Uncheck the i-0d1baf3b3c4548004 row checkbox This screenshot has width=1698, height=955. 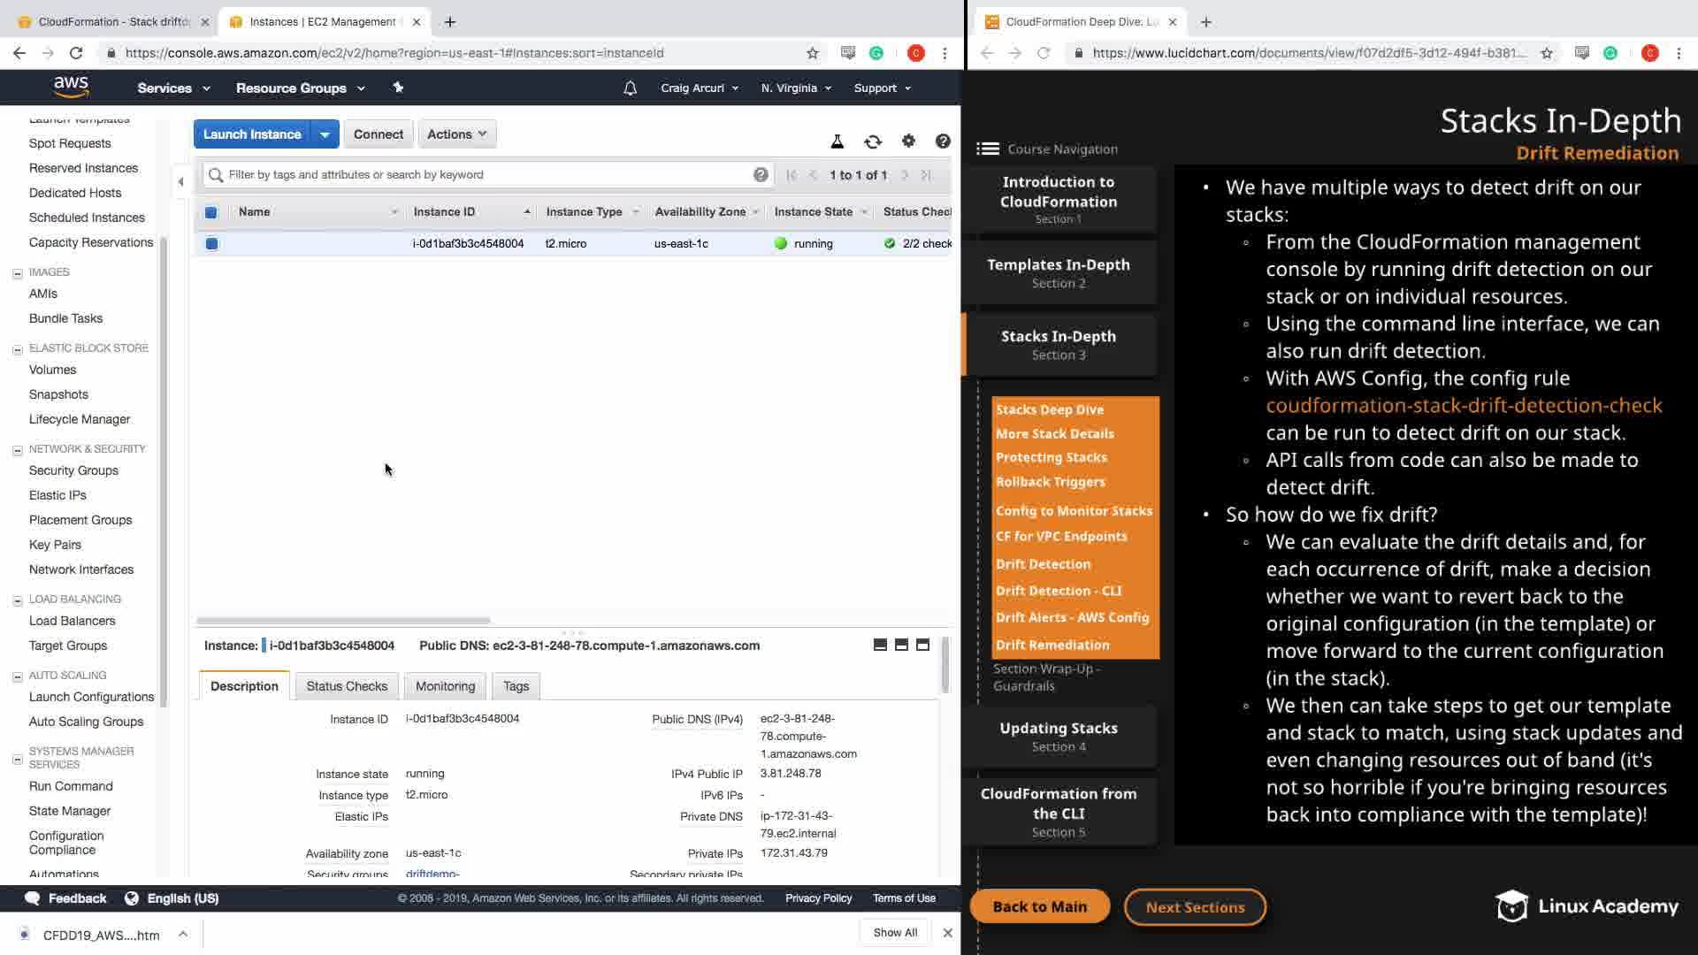point(211,243)
